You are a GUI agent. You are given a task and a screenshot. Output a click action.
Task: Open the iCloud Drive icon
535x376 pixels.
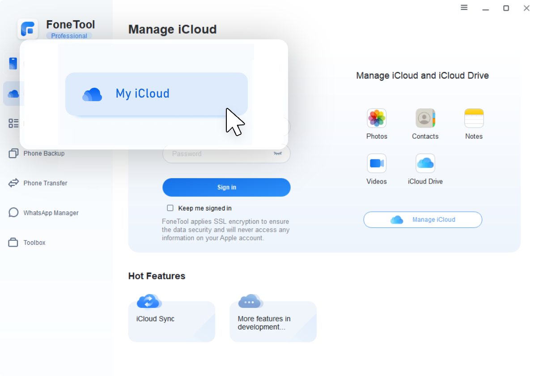tap(425, 163)
